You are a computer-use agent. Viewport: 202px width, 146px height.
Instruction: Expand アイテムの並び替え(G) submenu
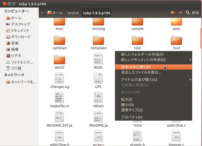[153, 80]
